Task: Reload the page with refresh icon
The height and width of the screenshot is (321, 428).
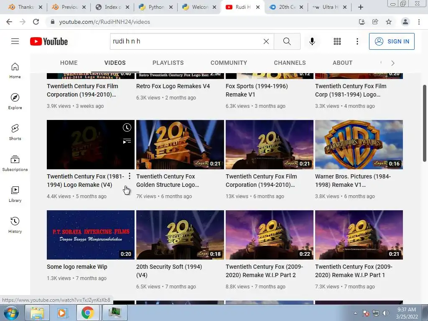Action: (36, 22)
